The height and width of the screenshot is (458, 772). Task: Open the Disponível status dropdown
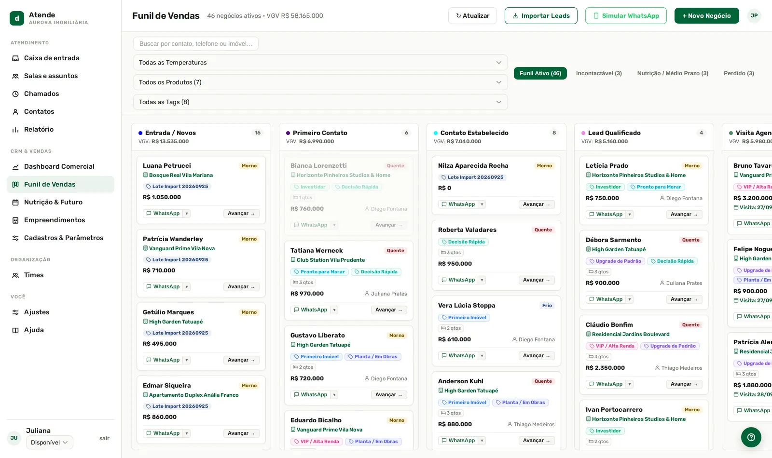[50, 443]
